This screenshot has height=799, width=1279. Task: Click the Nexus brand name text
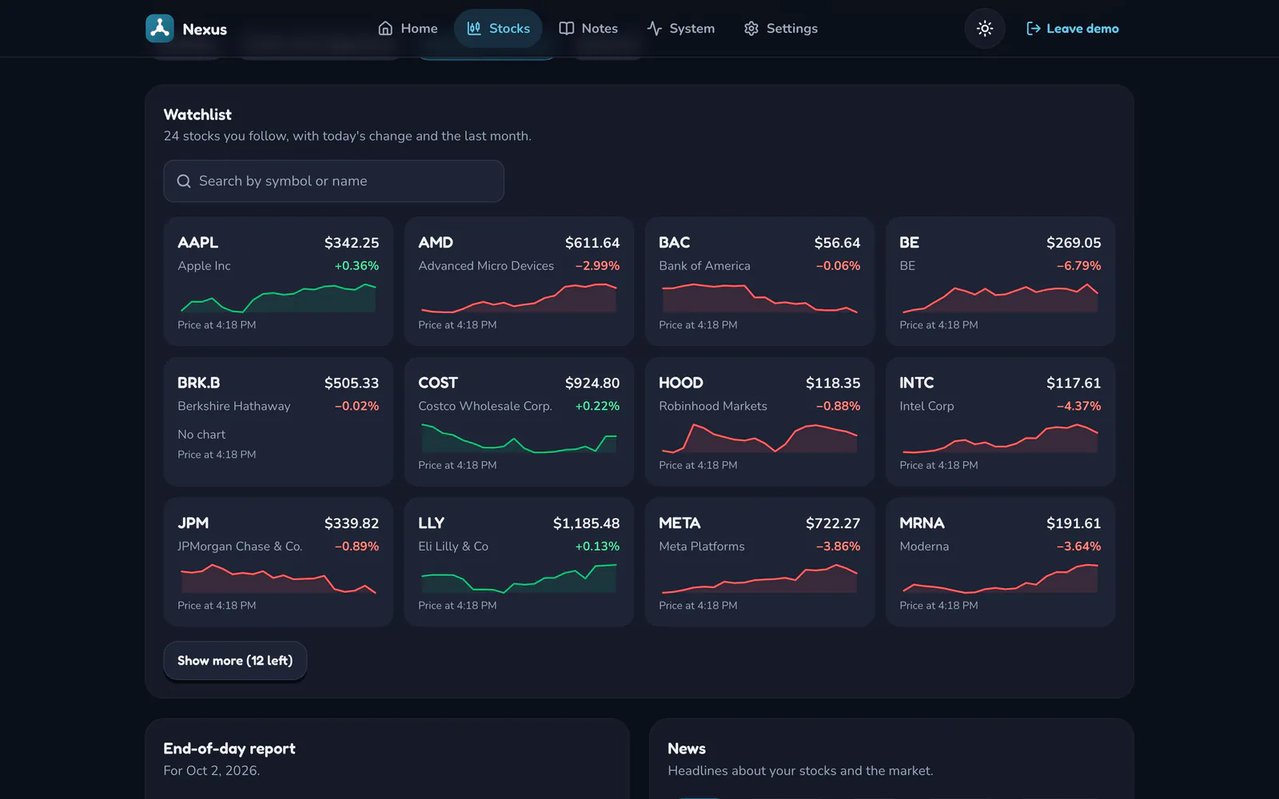point(205,30)
